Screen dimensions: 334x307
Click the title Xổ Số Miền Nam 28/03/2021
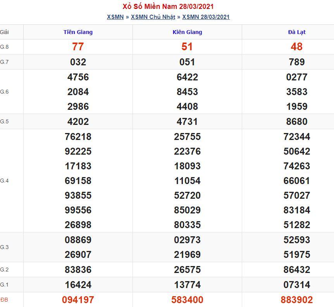click(168, 6)
